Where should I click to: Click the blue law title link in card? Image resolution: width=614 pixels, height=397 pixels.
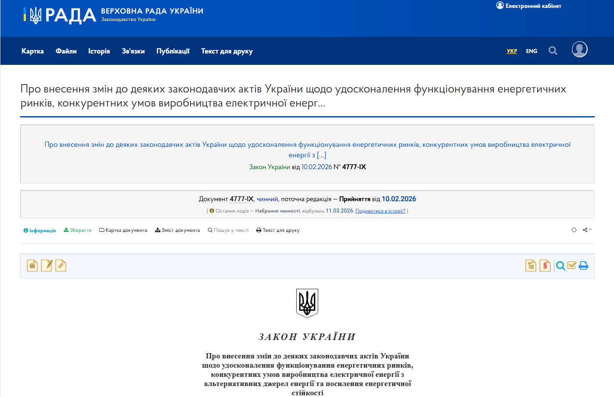tap(307, 149)
